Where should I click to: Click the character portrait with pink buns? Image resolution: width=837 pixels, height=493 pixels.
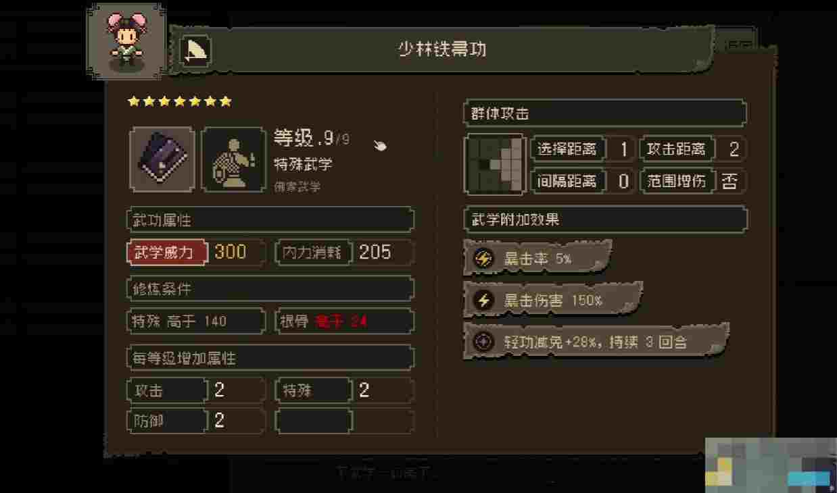point(127,41)
